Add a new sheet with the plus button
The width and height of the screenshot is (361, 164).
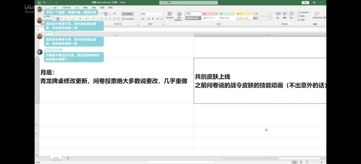pyautogui.click(x=68, y=158)
